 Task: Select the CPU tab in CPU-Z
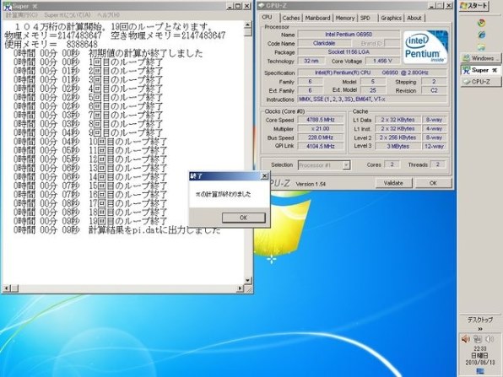point(267,18)
